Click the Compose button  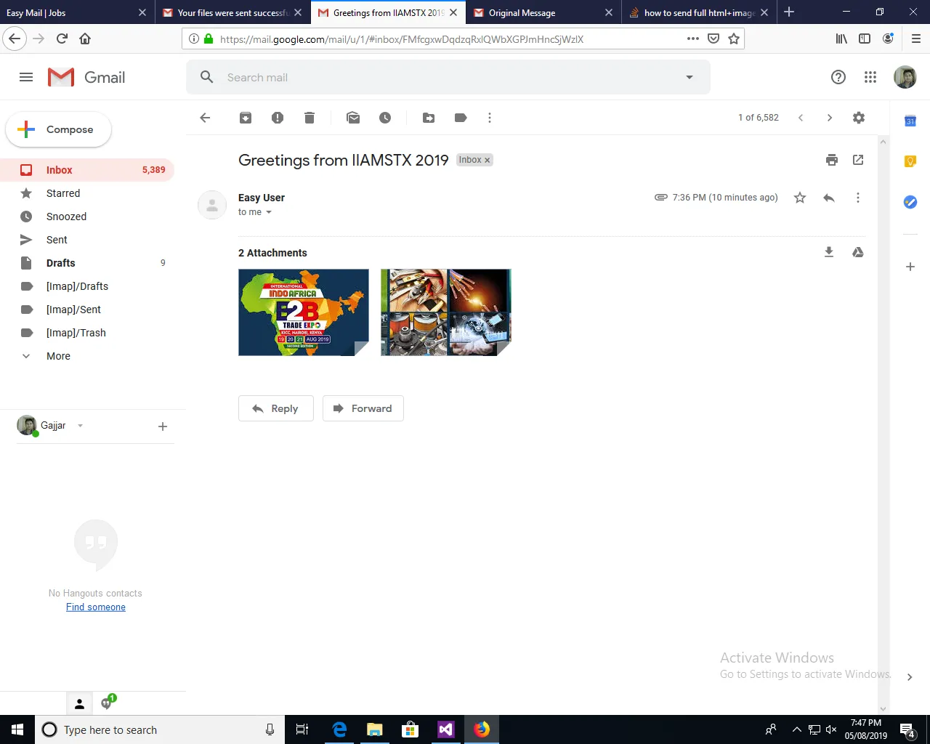[x=58, y=129]
